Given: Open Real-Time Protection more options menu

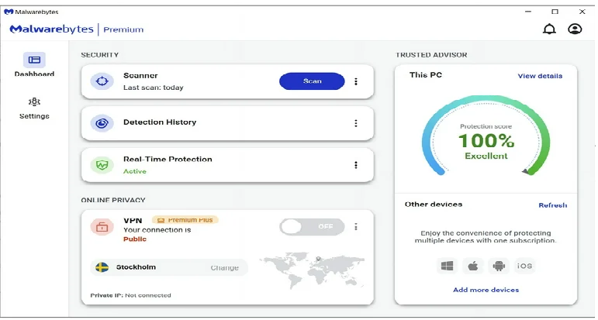Looking at the screenshot, I should (356, 165).
